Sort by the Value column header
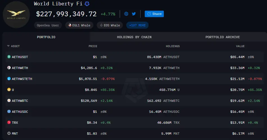 point(240,46)
